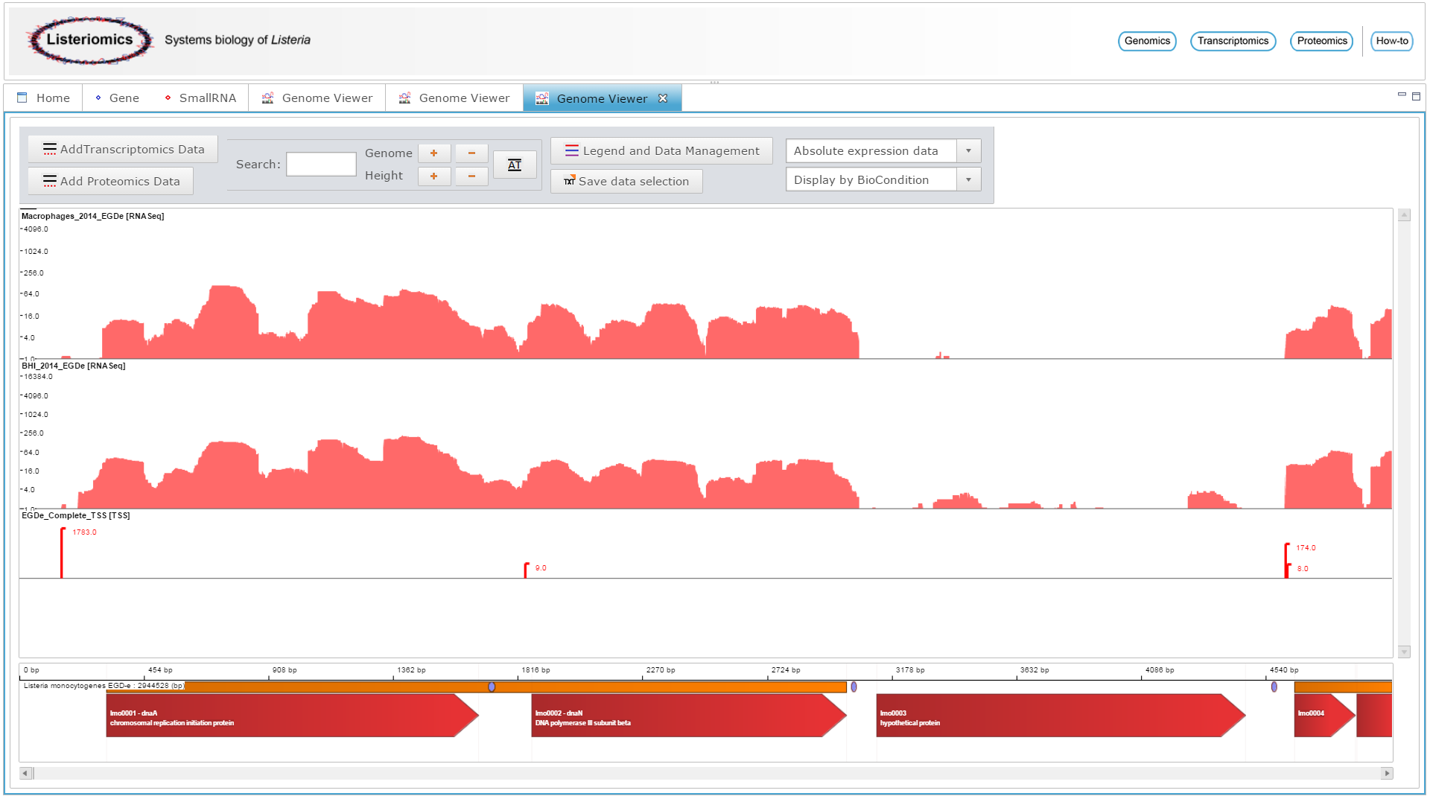Click the Genome zoom out minus button
1430x799 pixels.
tap(471, 153)
